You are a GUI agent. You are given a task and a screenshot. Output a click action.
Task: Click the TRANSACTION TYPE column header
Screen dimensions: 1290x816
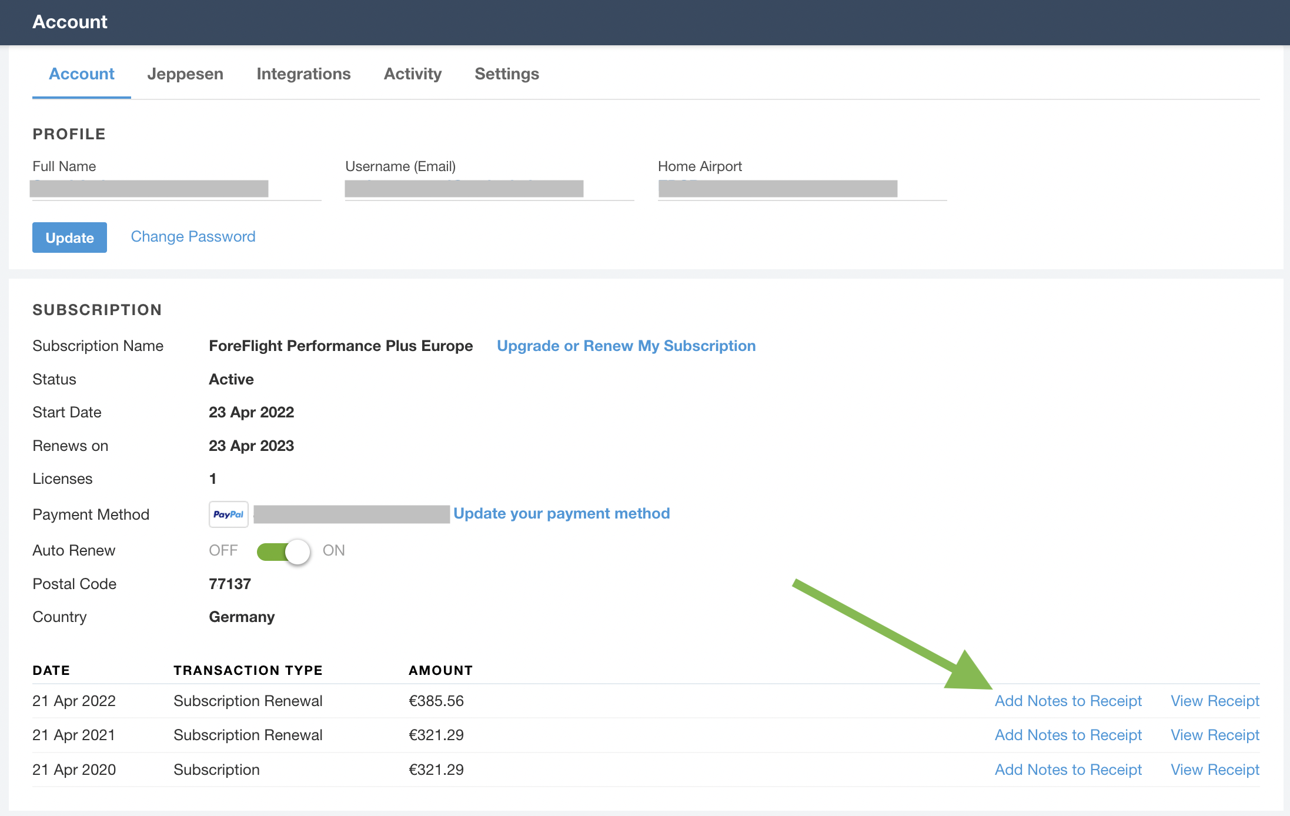[x=248, y=670]
